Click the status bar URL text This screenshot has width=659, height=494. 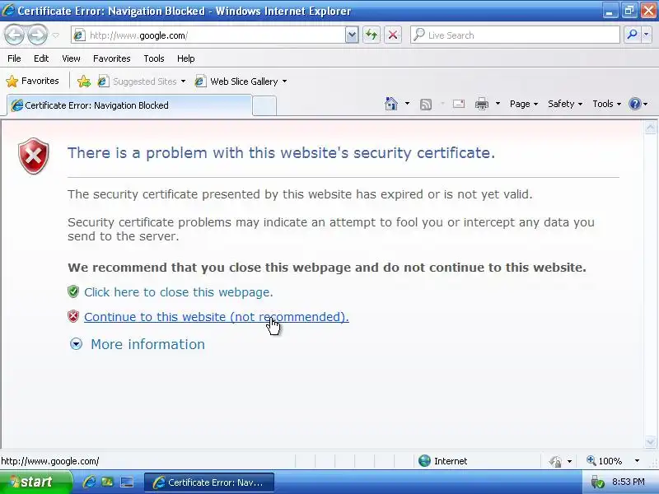[50, 461]
